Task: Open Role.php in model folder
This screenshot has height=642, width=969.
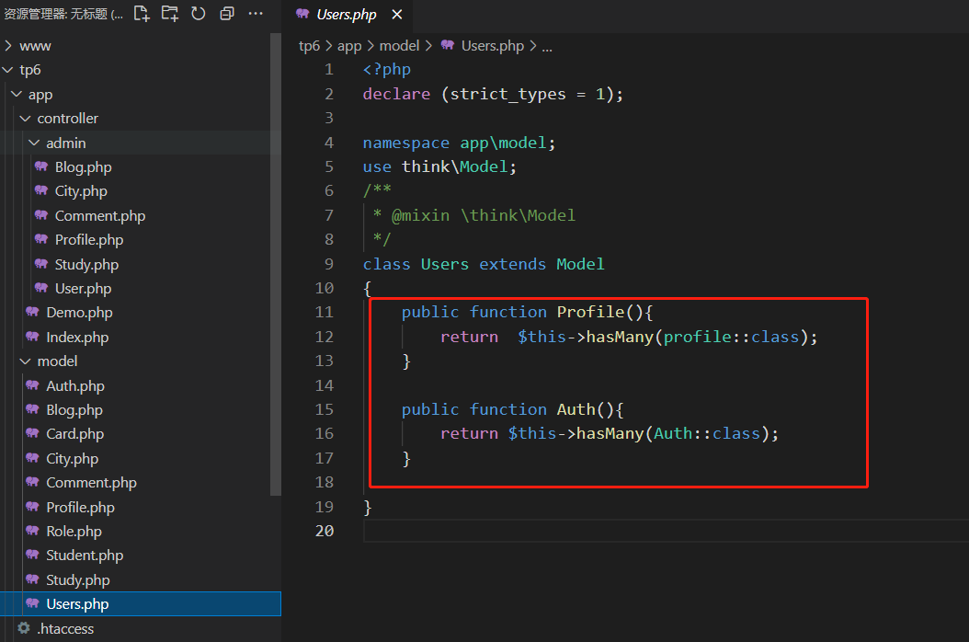Action: (x=74, y=532)
